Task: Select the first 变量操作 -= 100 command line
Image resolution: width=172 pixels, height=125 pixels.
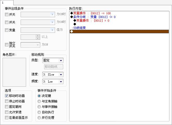Action: [x=119, y=13]
